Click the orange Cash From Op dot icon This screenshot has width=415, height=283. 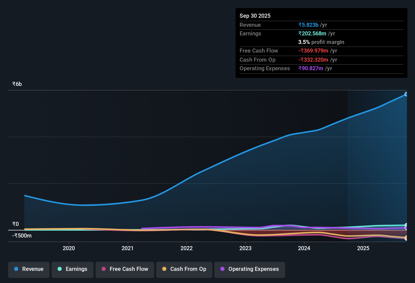(x=164, y=269)
